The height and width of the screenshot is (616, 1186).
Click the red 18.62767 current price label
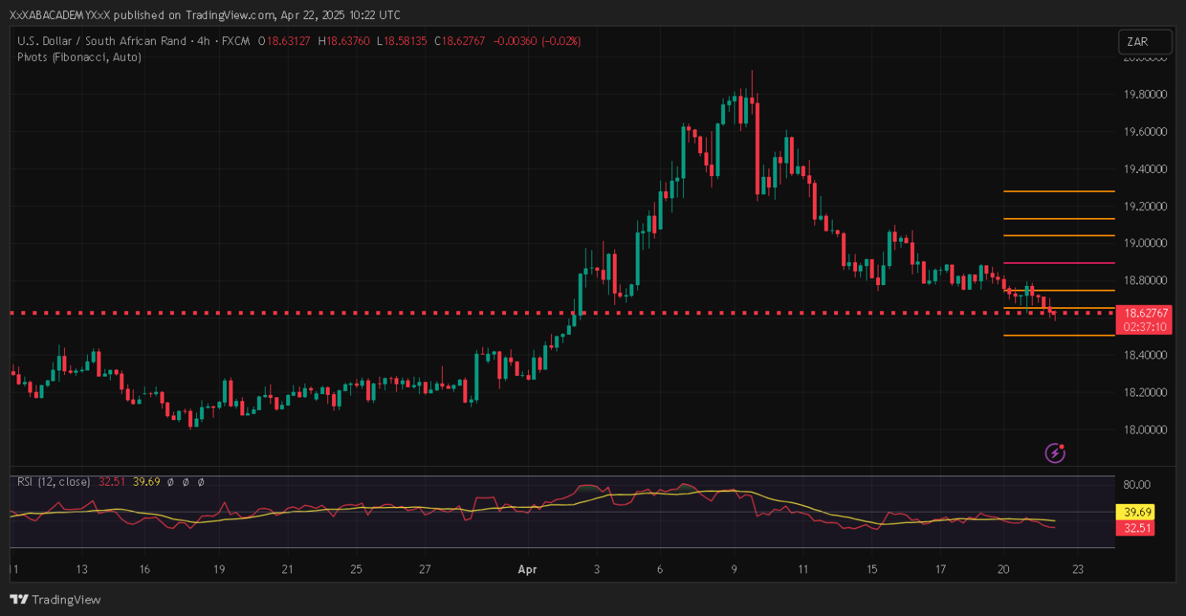coord(1142,313)
